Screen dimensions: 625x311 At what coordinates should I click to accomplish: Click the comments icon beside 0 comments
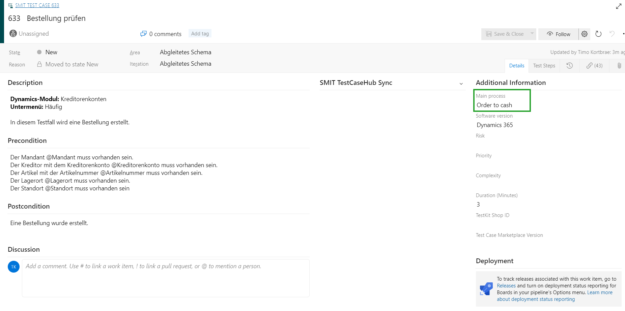click(x=143, y=34)
